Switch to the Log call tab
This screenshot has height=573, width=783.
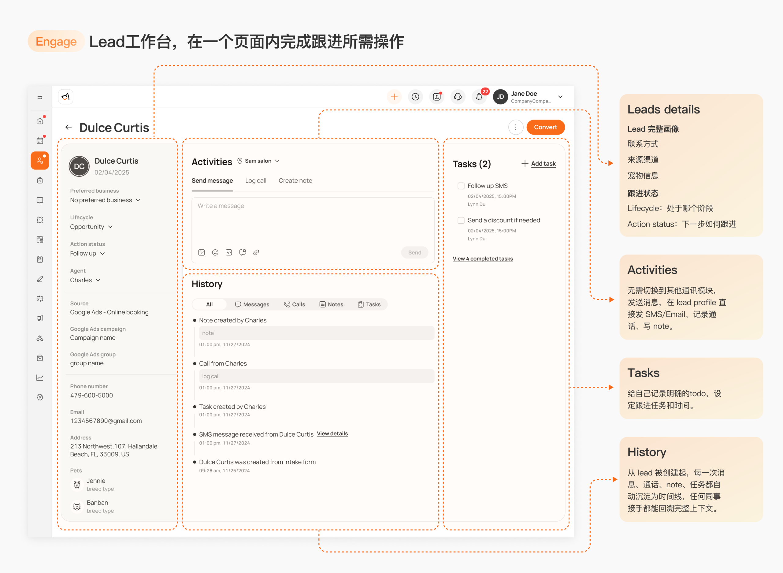[x=256, y=181]
